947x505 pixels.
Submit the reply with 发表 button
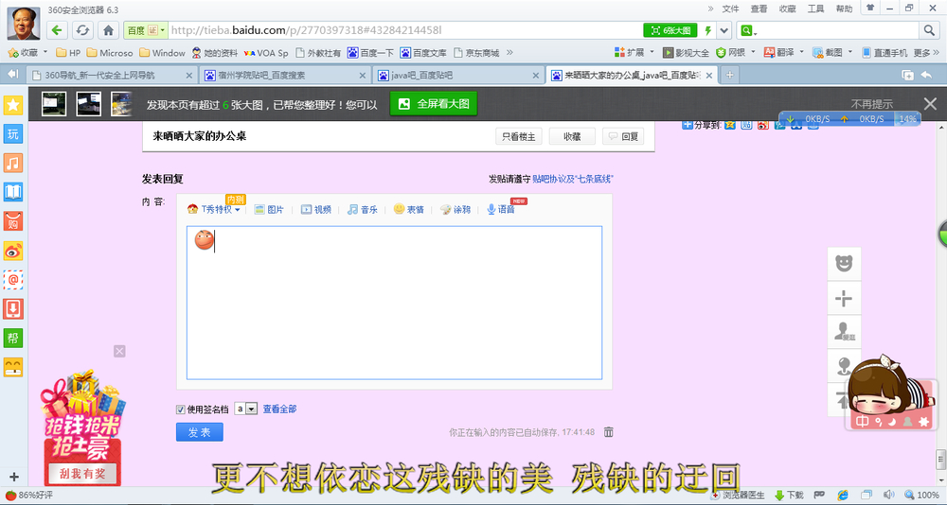pos(199,432)
